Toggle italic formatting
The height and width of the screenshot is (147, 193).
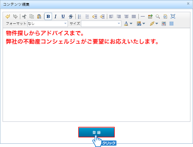(55, 17)
